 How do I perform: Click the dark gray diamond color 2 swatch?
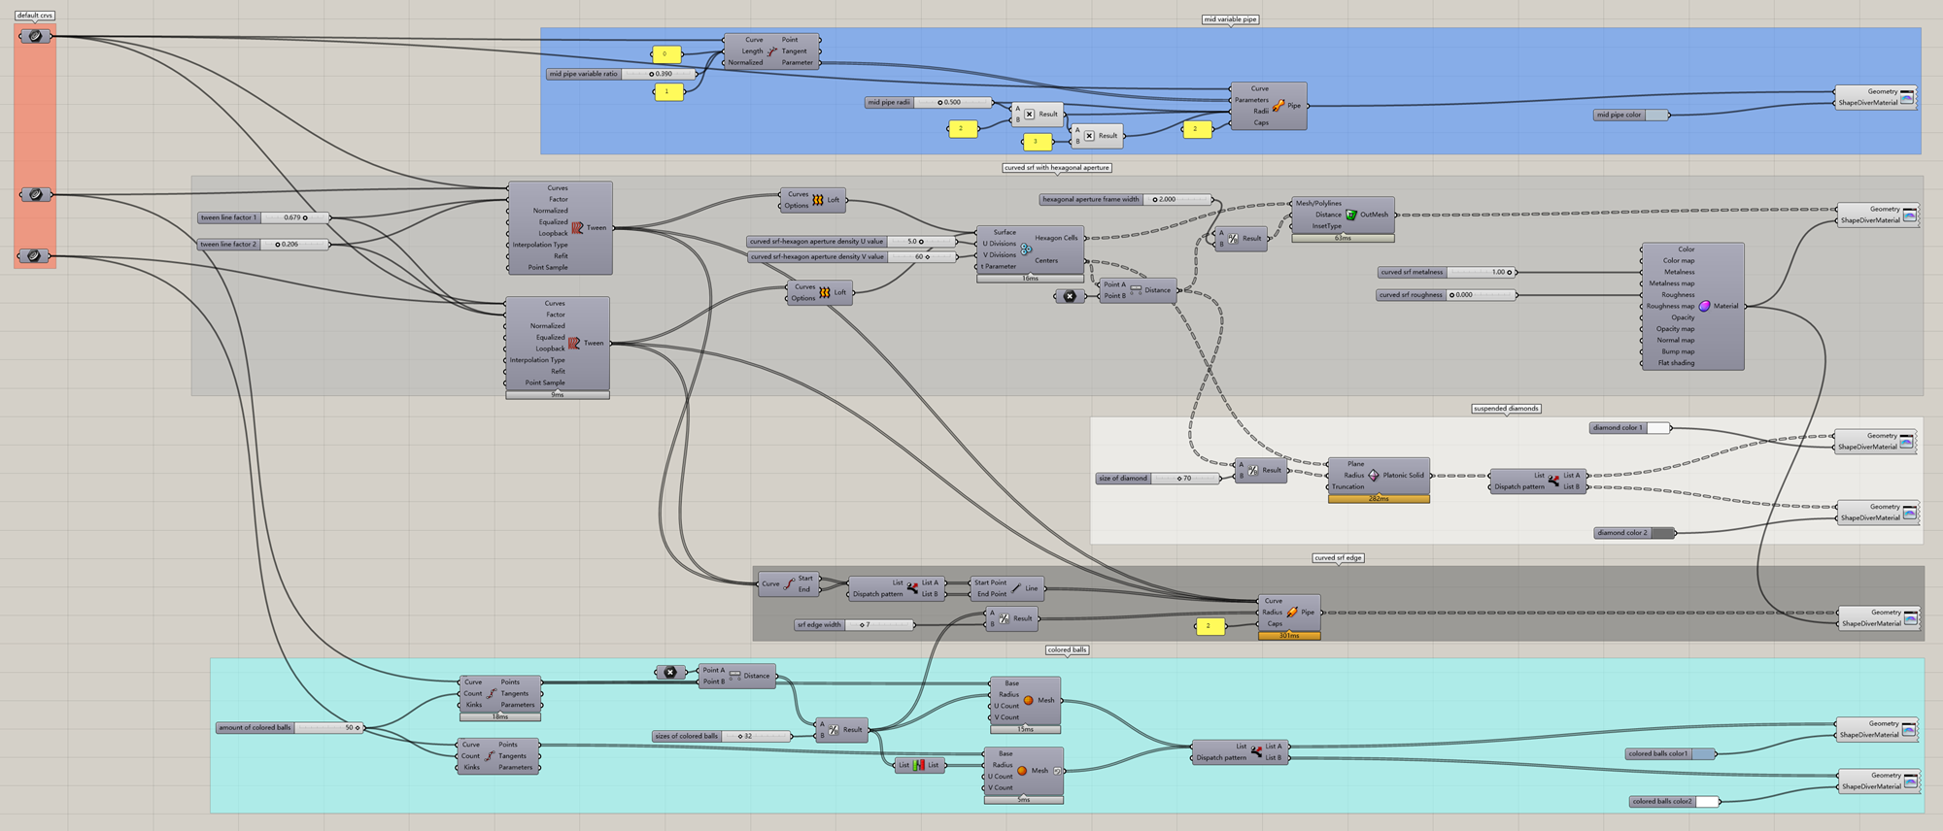pyautogui.click(x=1663, y=533)
